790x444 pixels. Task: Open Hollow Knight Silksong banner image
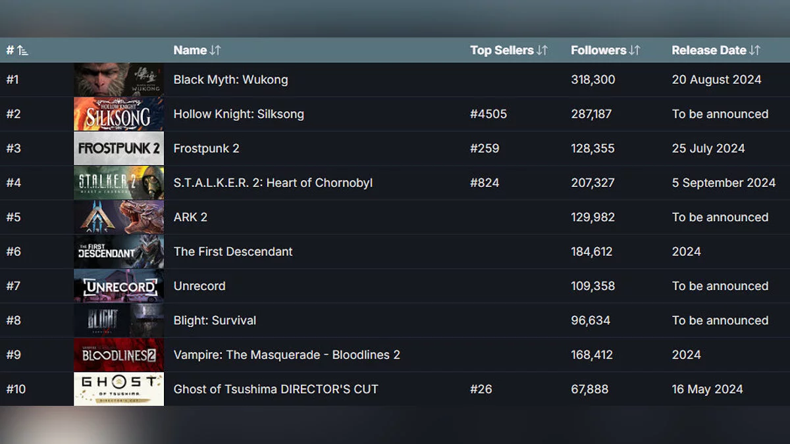click(118, 114)
